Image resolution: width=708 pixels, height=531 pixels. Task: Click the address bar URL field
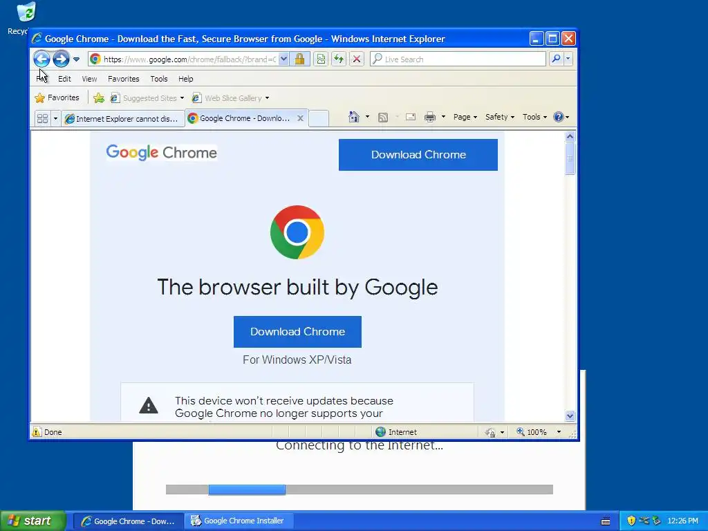pyautogui.click(x=189, y=59)
